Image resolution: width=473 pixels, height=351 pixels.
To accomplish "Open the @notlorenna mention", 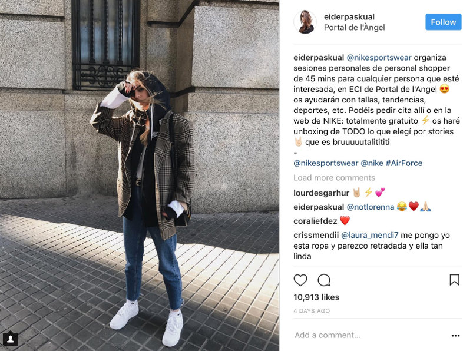I will point(370,207).
